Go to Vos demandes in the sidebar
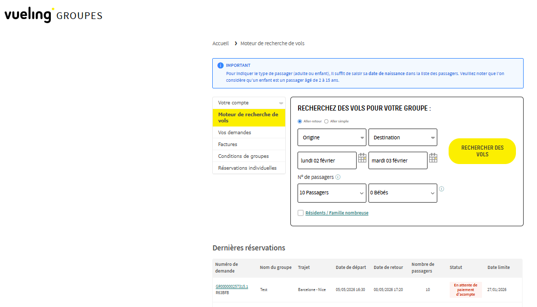This screenshot has height=307, width=537. [x=234, y=133]
